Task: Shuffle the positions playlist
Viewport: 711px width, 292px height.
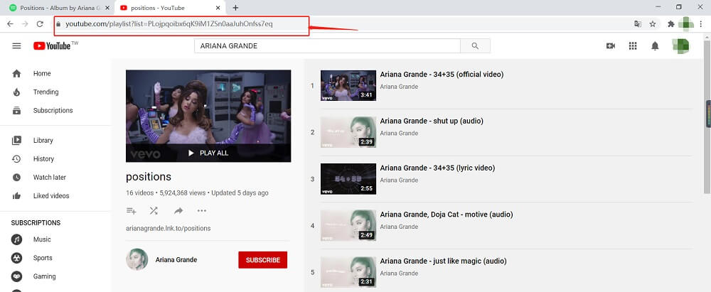Action: pyautogui.click(x=154, y=211)
